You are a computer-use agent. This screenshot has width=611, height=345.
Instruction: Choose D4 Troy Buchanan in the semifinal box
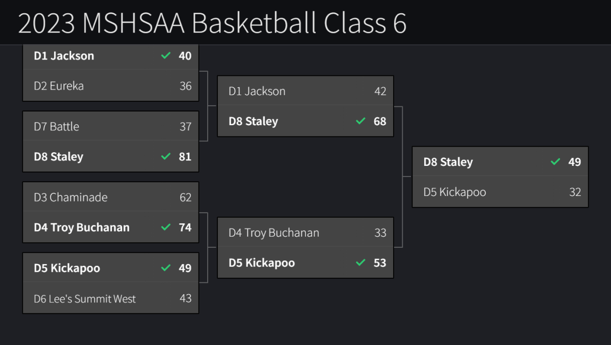[274, 233]
